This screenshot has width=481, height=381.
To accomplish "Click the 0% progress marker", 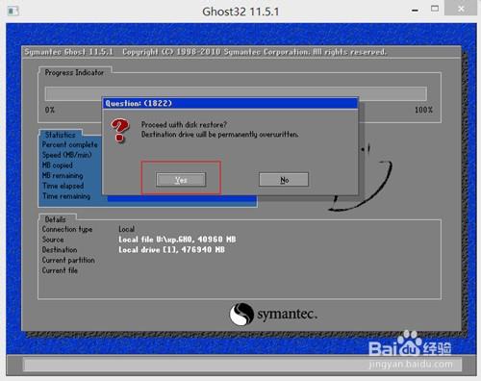I will (50, 110).
